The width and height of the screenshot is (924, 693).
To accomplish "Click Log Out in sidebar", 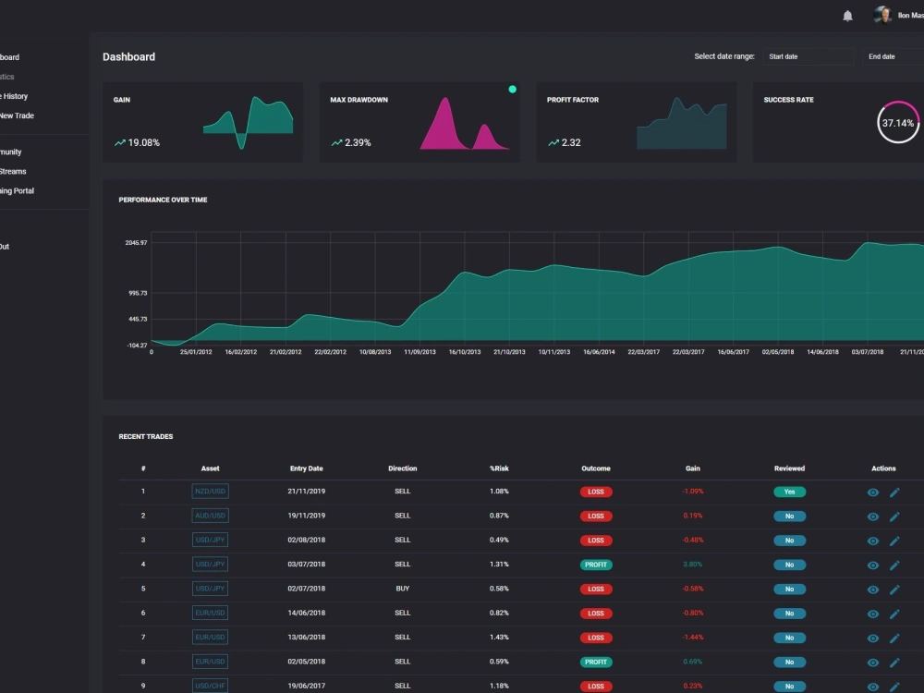I will pyautogui.click(x=5, y=247).
